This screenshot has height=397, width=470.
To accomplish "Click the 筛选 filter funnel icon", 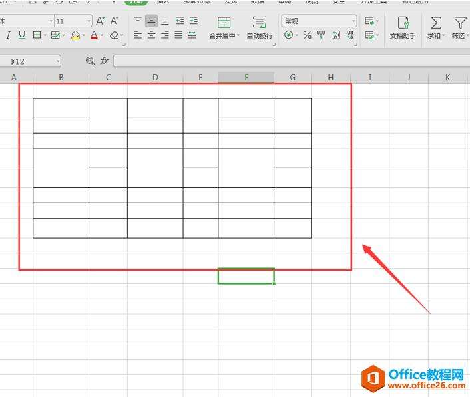I will [459, 23].
